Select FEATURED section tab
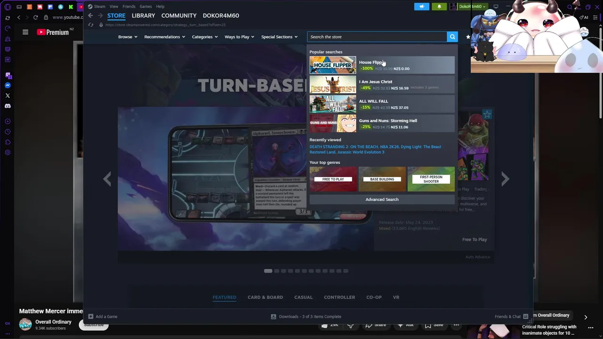 tap(224, 297)
